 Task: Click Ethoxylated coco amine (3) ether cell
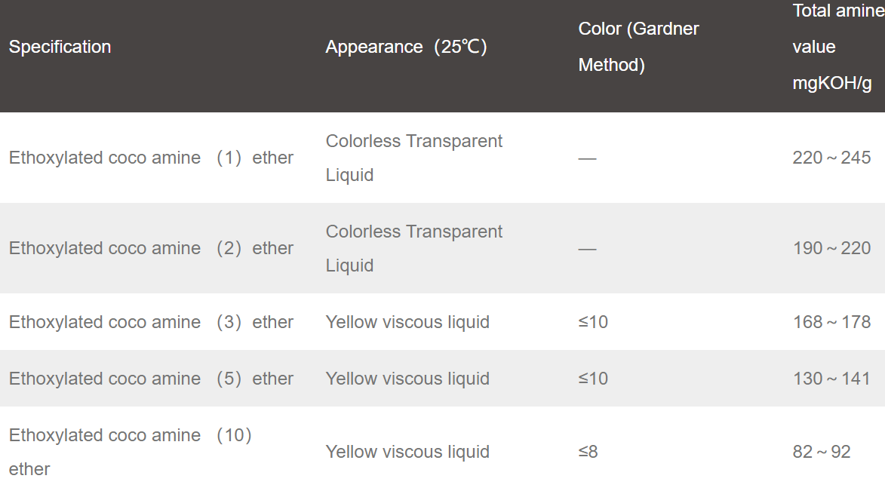tap(151, 322)
